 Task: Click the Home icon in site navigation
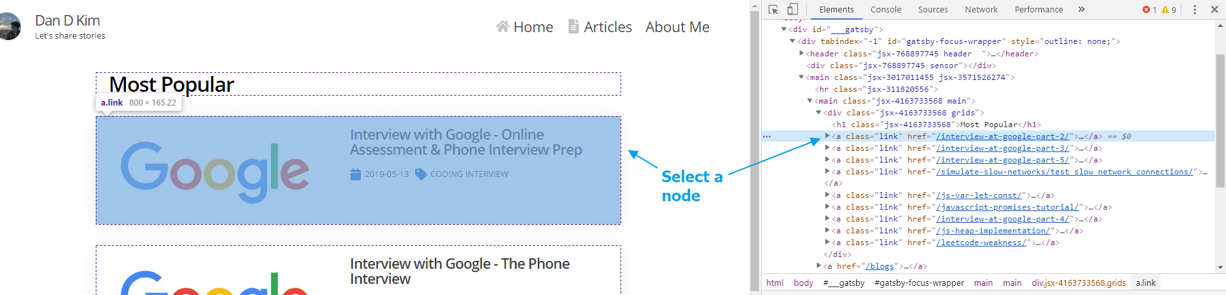click(502, 27)
